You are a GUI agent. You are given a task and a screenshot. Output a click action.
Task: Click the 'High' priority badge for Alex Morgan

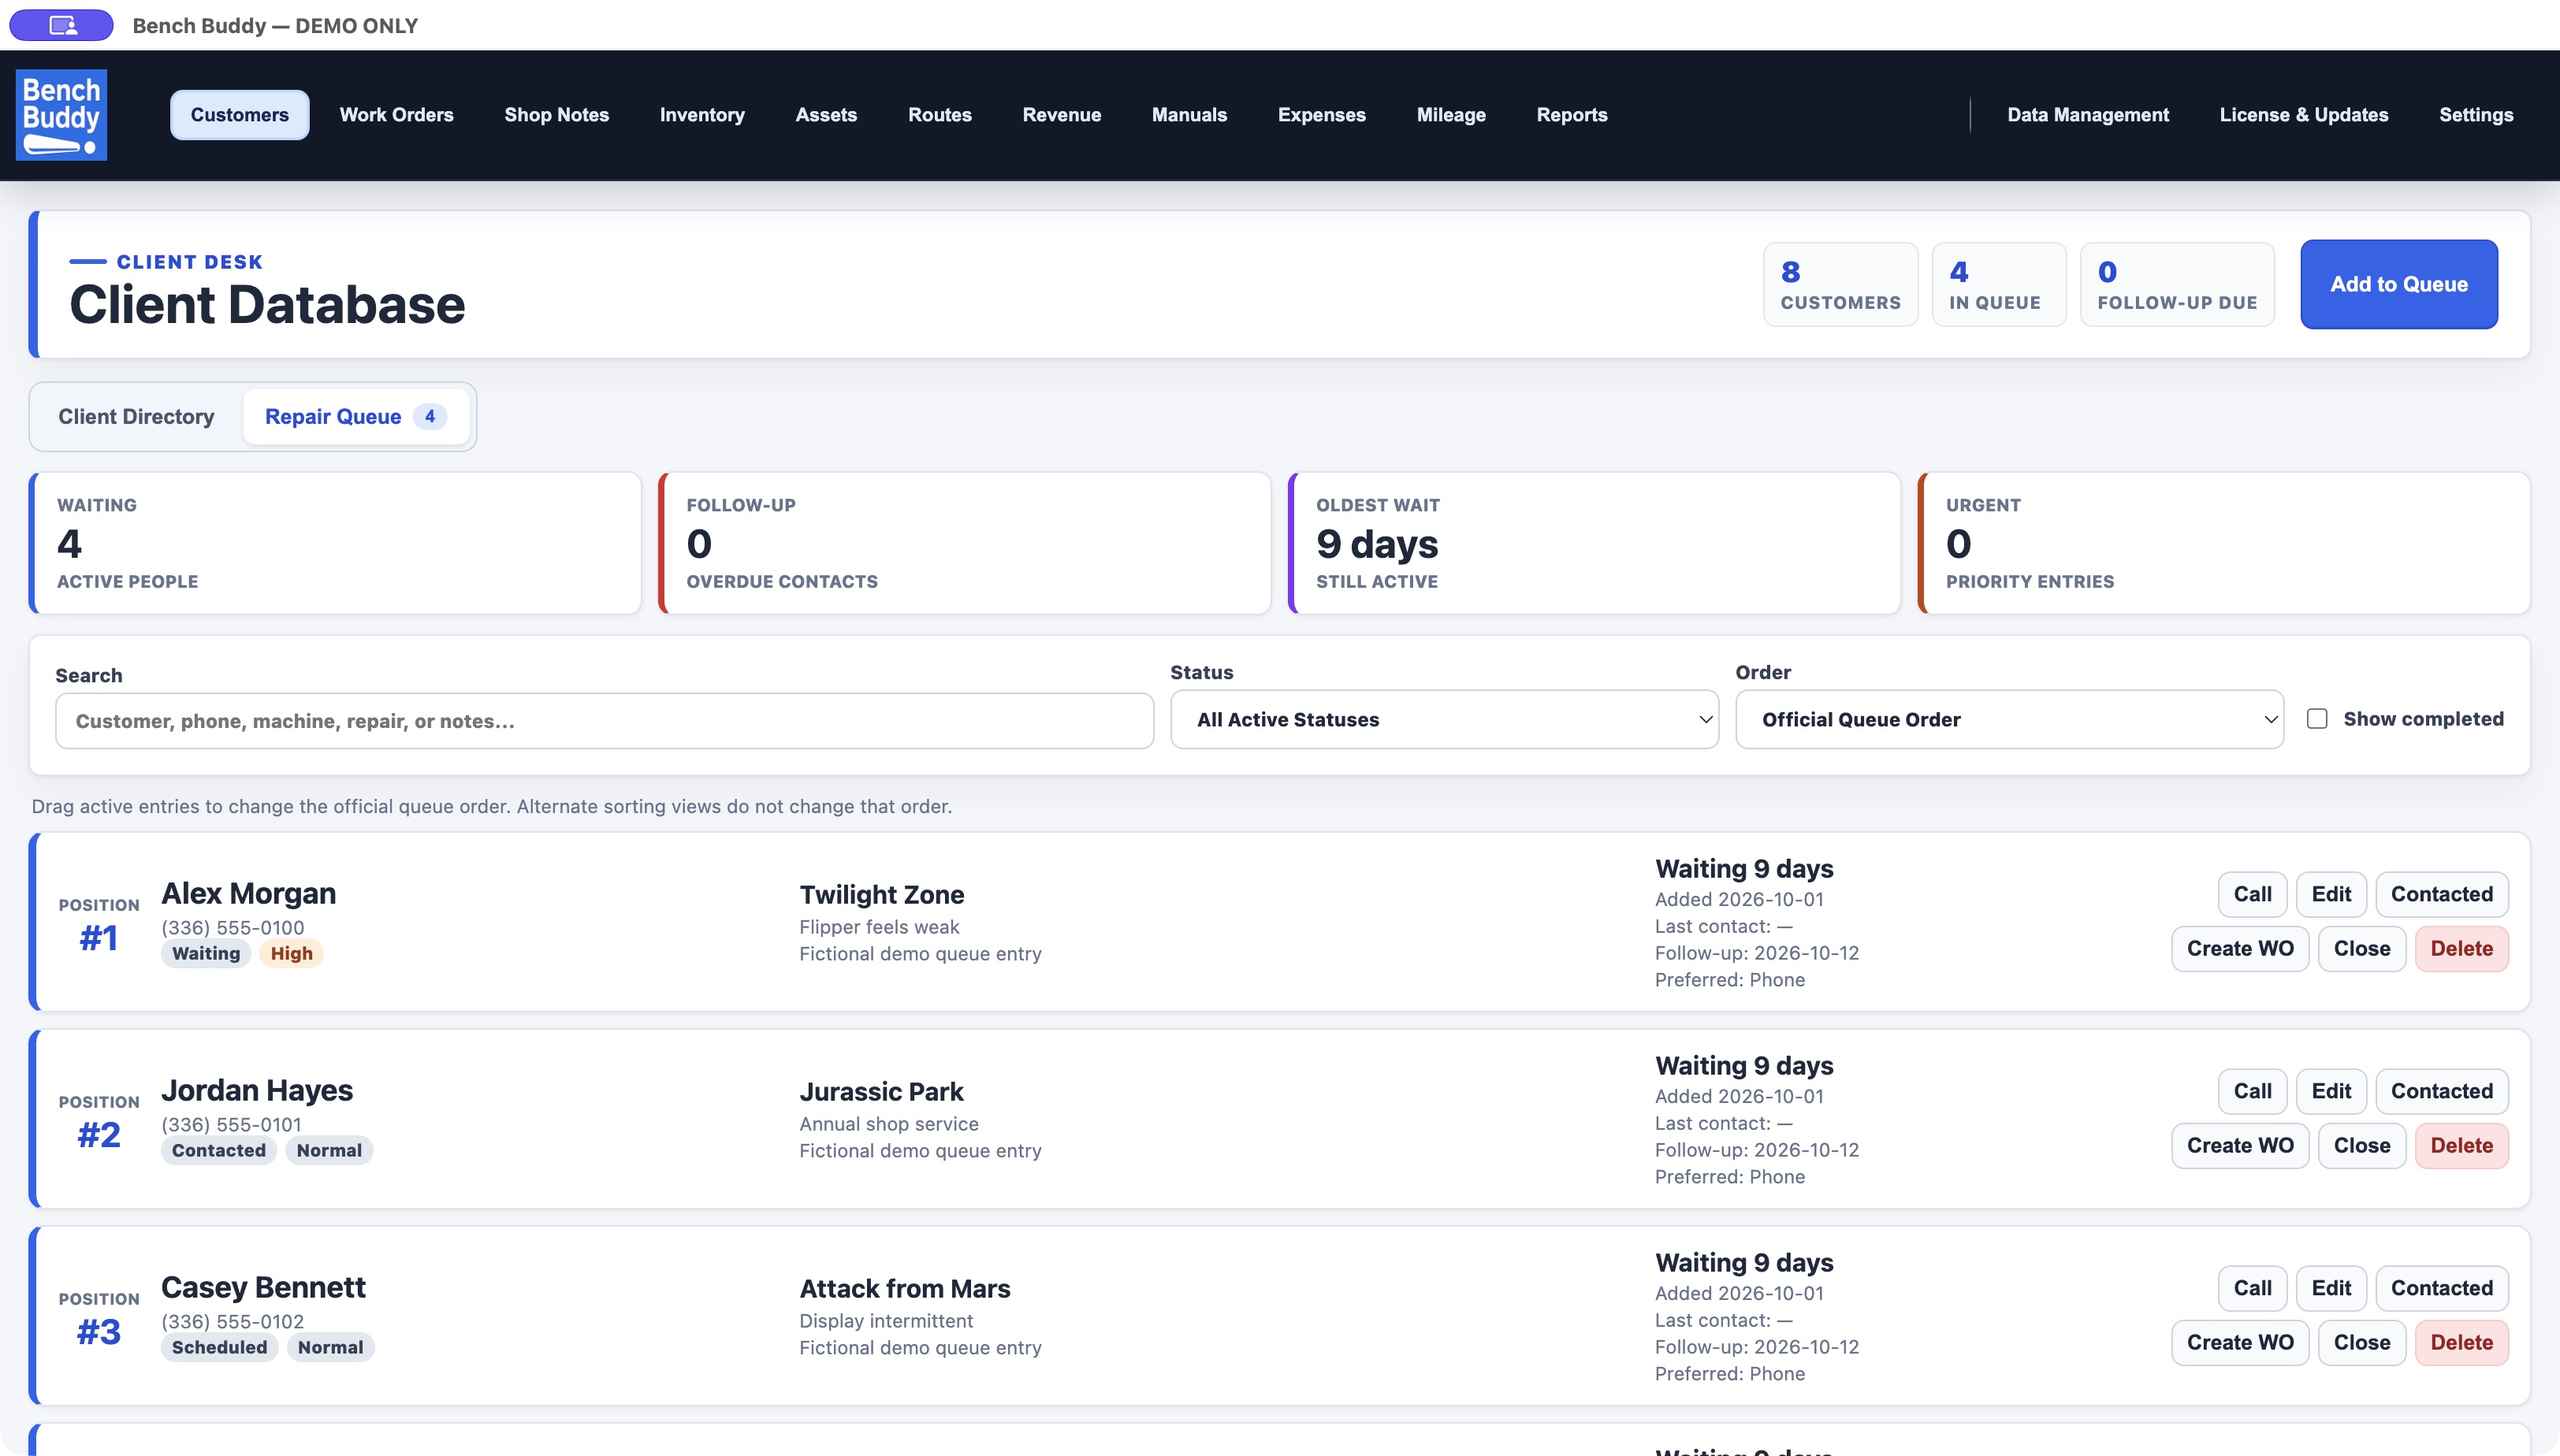291,953
